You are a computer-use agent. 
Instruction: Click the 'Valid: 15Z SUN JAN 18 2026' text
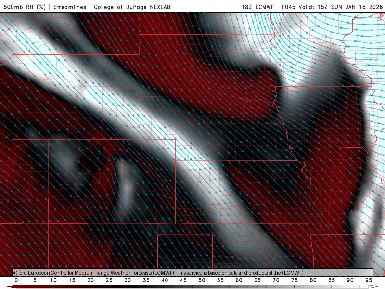click(x=341, y=7)
